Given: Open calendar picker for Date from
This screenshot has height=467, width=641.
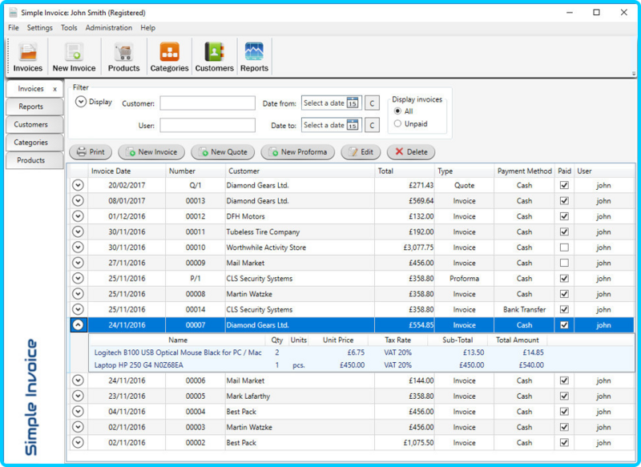Looking at the screenshot, I should (353, 103).
